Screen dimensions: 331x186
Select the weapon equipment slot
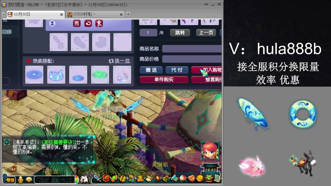(59, 42)
